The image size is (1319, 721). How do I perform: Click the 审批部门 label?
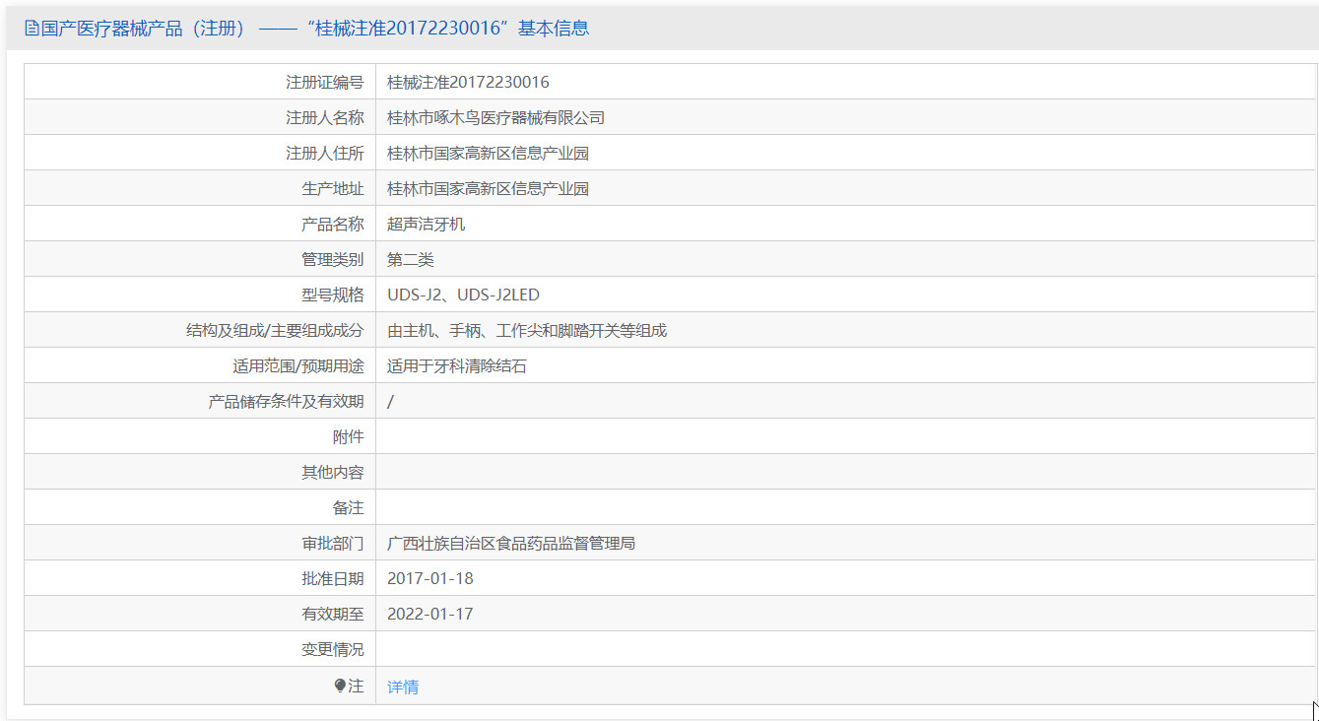pyautogui.click(x=332, y=543)
